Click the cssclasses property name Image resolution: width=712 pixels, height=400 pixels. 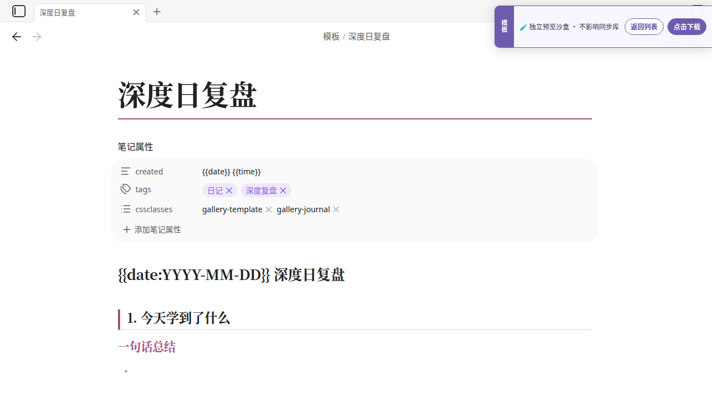pos(154,209)
